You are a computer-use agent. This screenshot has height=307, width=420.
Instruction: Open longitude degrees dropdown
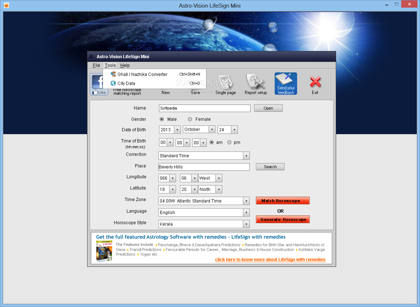tap(173, 178)
